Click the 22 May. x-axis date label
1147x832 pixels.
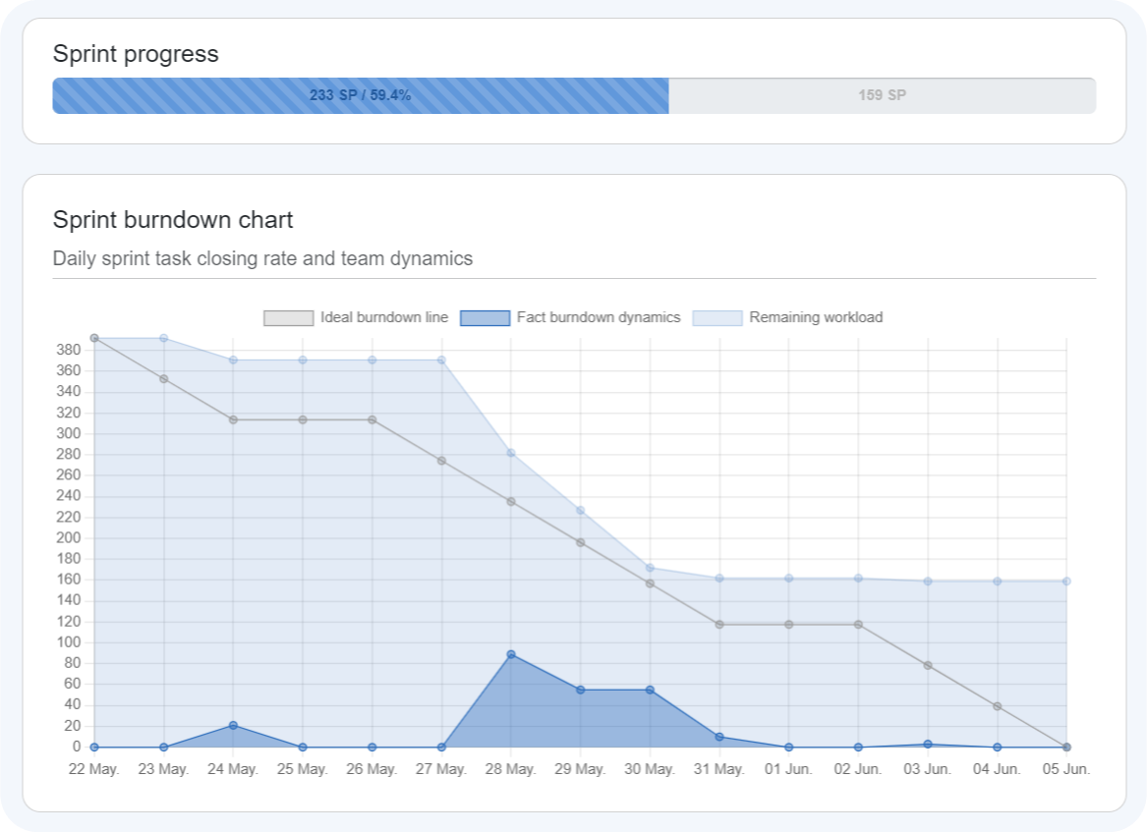coord(94,769)
